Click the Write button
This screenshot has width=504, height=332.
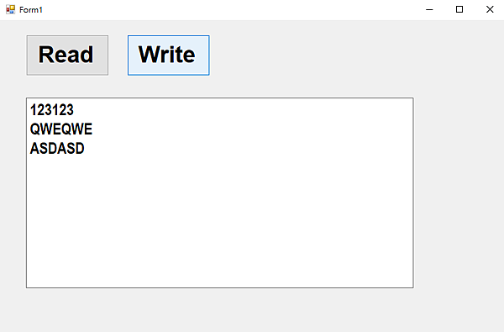pyautogui.click(x=169, y=55)
